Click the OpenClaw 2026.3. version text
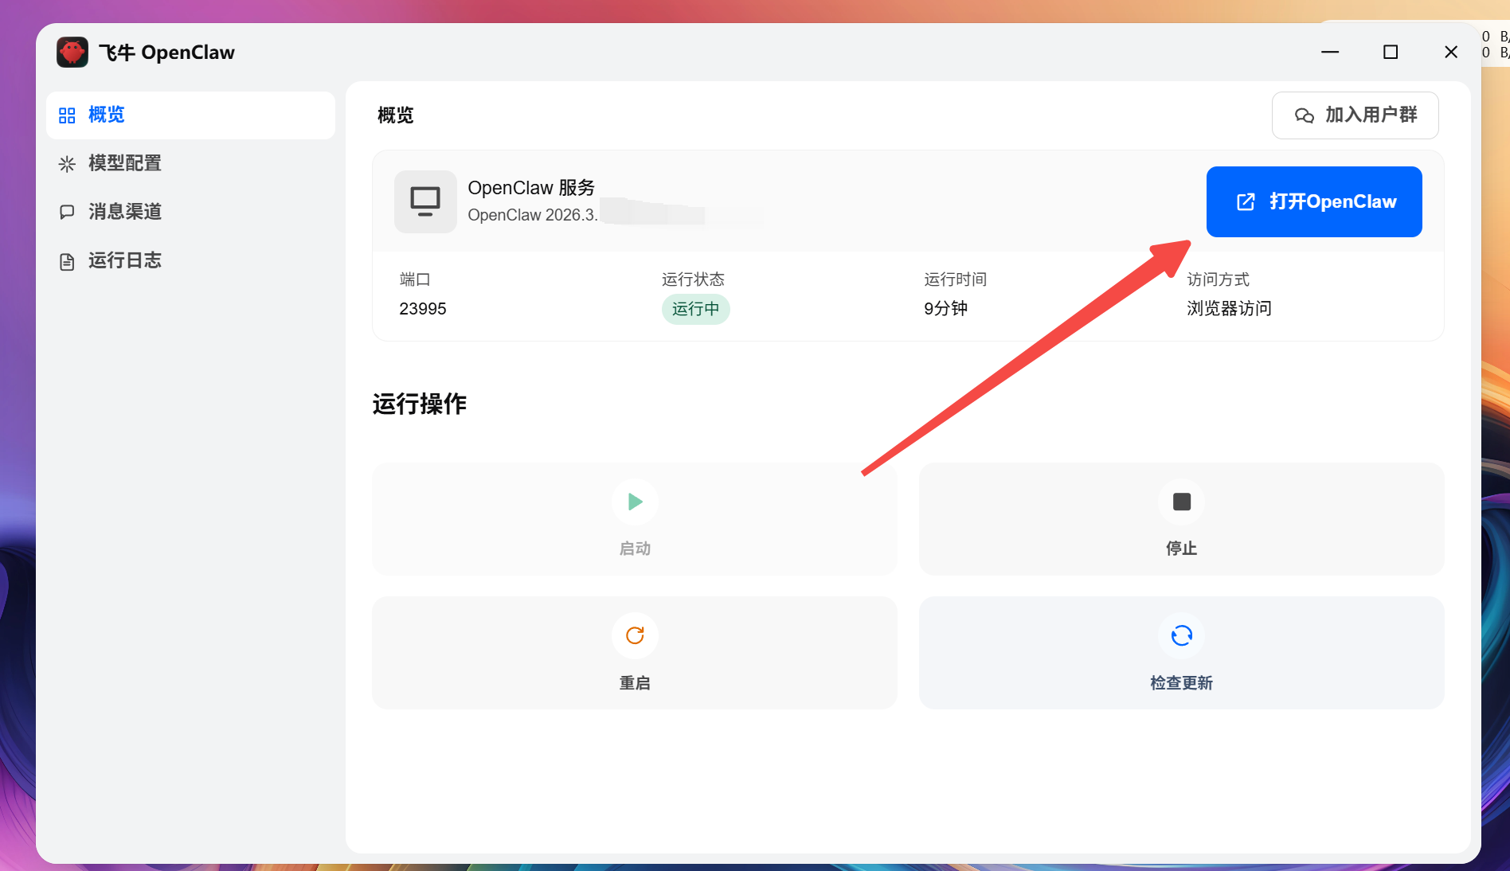The image size is (1510, 871). pyautogui.click(x=533, y=215)
